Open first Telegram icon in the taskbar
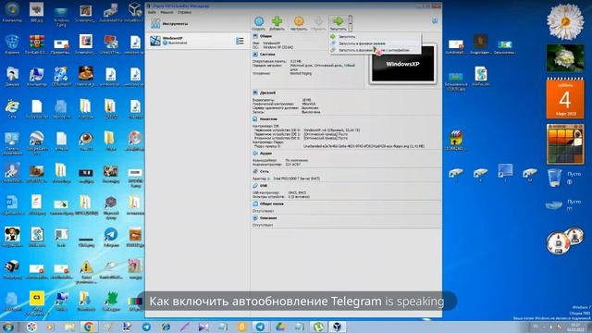 pos(146,327)
